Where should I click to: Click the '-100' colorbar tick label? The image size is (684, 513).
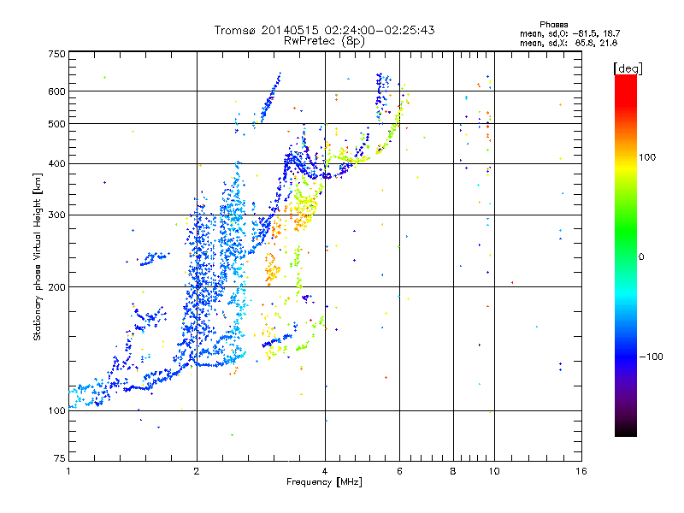click(x=651, y=357)
